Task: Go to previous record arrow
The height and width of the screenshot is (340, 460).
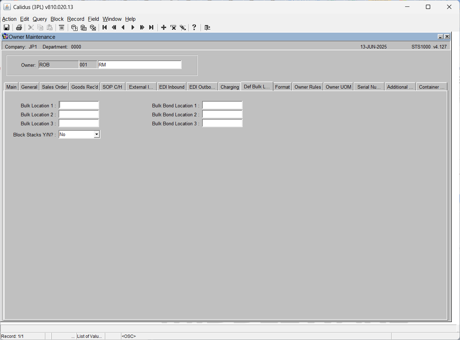Action: 123,28
